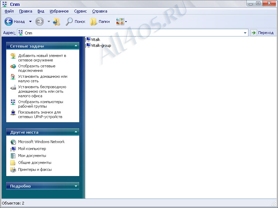Open Microsoft Windows Network link
Viewport: 278px width, 208px height.
(41, 142)
